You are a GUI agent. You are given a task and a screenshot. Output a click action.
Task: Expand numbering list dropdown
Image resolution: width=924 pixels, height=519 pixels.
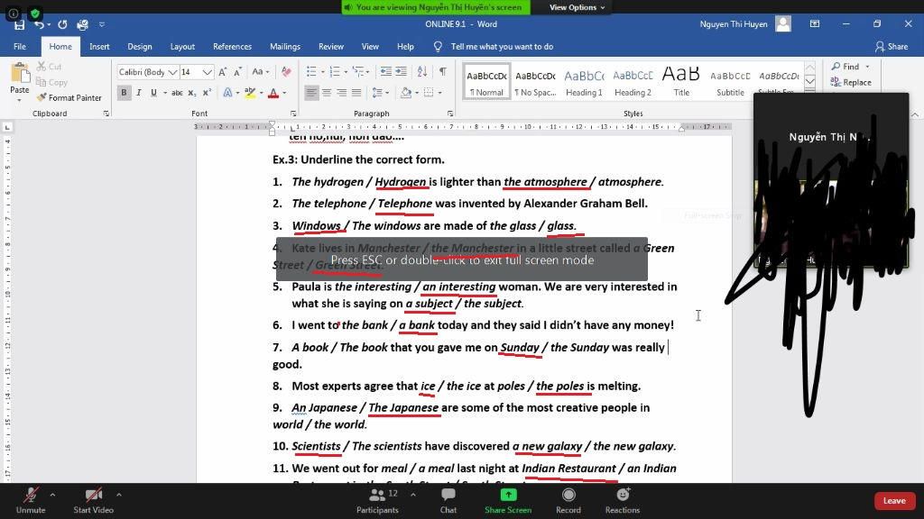(346, 72)
